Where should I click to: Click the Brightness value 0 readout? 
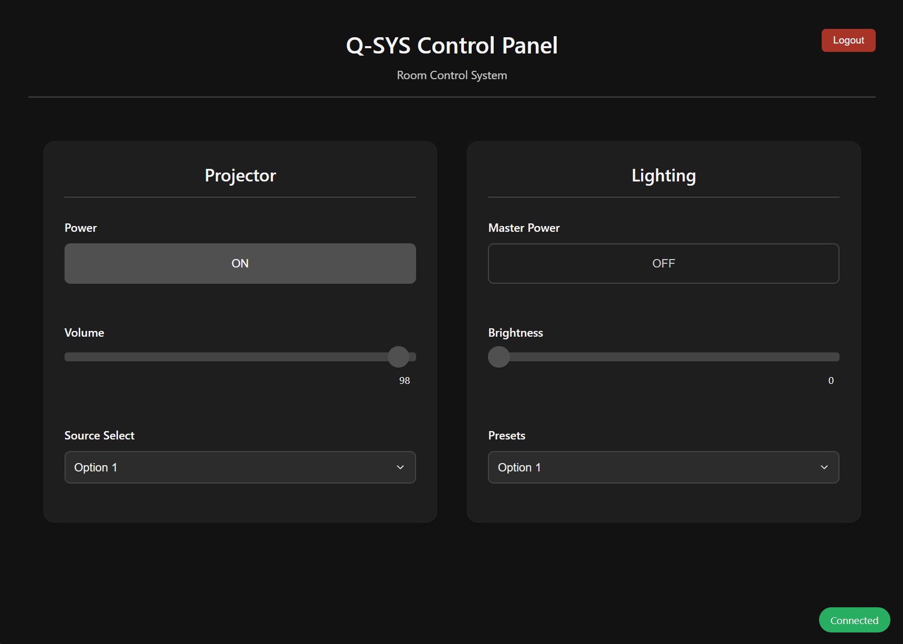tap(831, 381)
